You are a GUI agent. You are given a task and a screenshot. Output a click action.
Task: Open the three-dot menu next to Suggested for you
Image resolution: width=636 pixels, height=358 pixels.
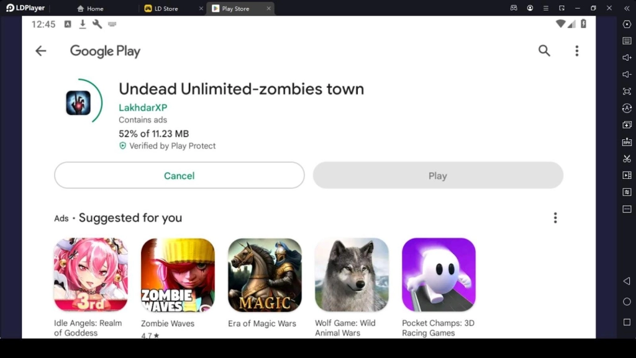[555, 218]
